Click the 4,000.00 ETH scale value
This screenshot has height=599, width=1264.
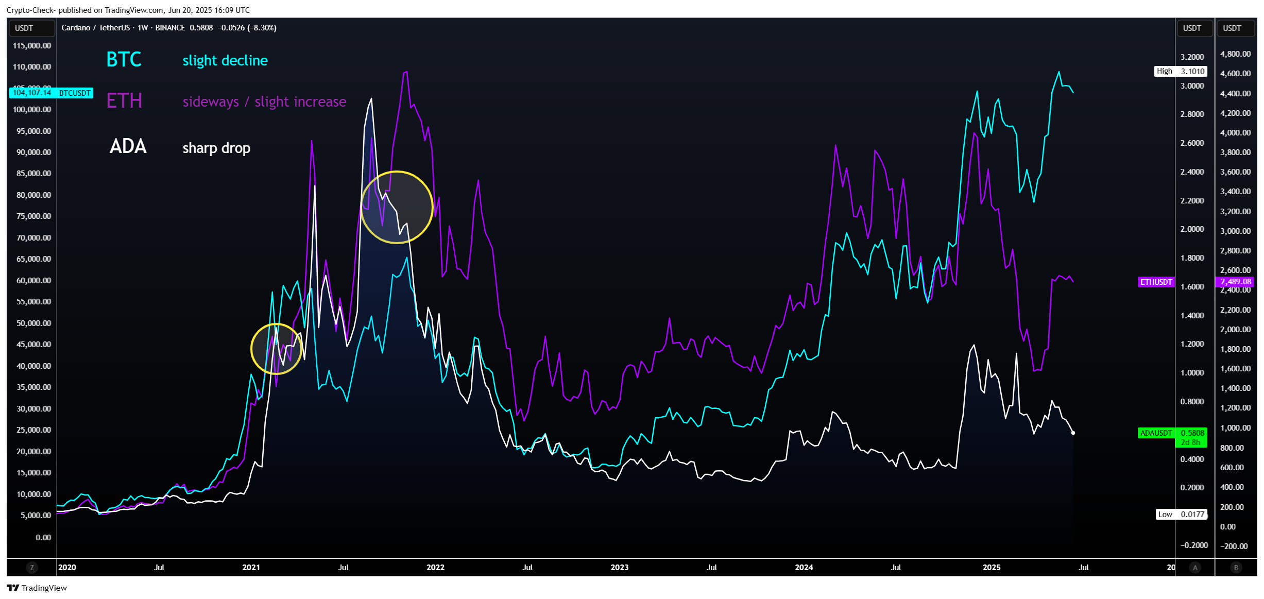(x=1235, y=132)
